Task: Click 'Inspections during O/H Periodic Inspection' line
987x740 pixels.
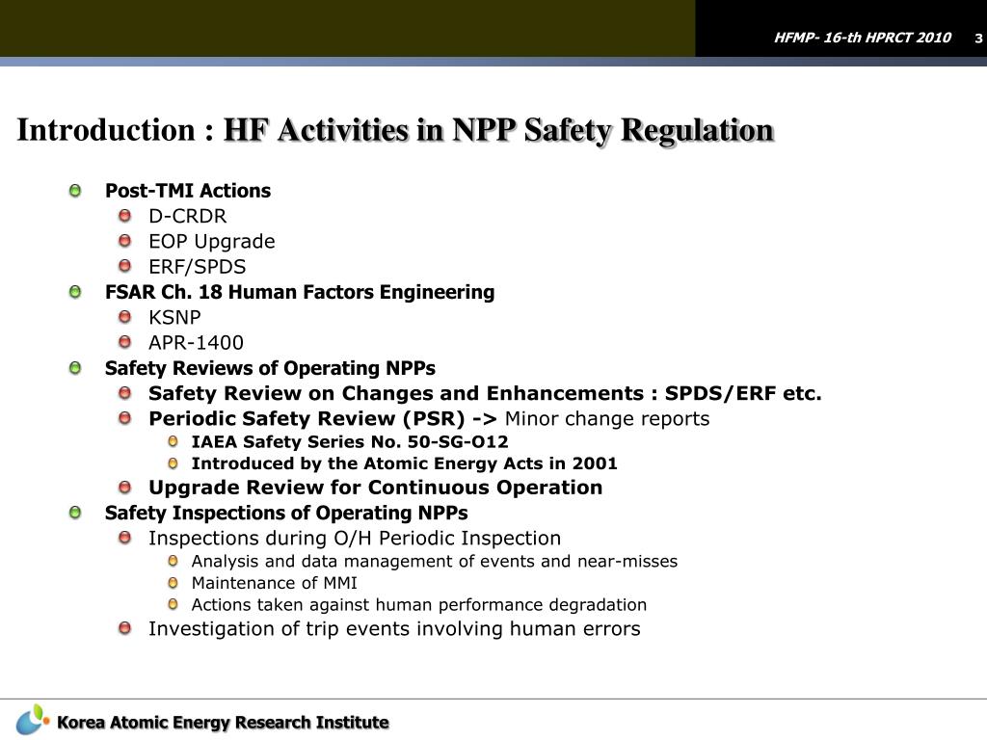Action: coord(355,539)
